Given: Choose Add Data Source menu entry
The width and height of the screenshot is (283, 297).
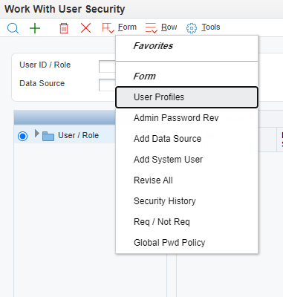Looking at the screenshot, I should point(187,139).
